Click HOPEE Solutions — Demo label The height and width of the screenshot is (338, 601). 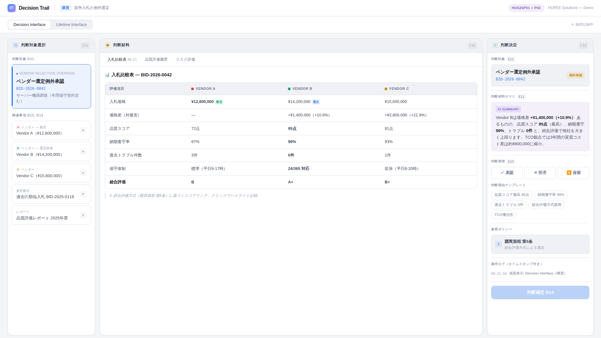point(571,8)
